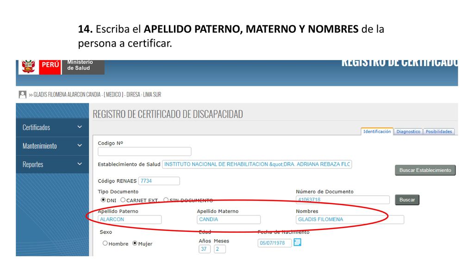
Task: Click the Apellido Paterno field with ALARCON
Action: [130, 219]
